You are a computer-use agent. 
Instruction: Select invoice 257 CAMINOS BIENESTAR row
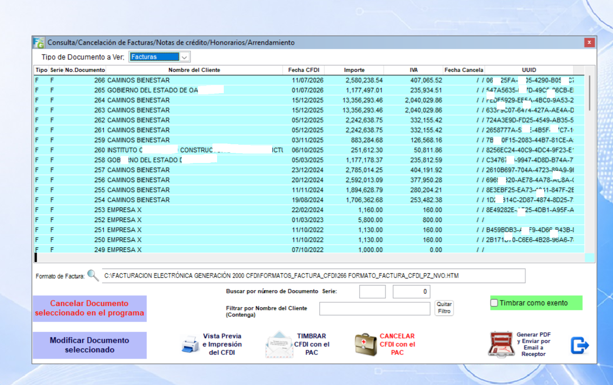309,170
